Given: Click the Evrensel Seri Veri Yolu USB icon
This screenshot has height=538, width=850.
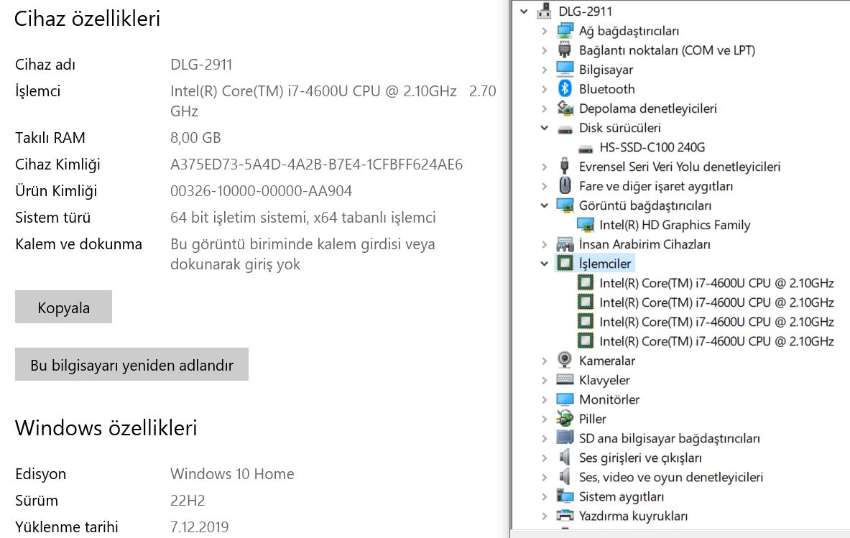Looking at the screenshot, I should (565, 167).
